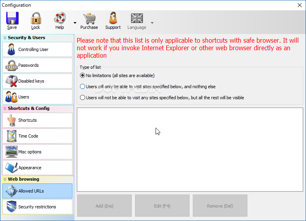This screenshot has height=221, width=306.
Task: Go to the Passwords page
Action: click(x=38, y=65)
